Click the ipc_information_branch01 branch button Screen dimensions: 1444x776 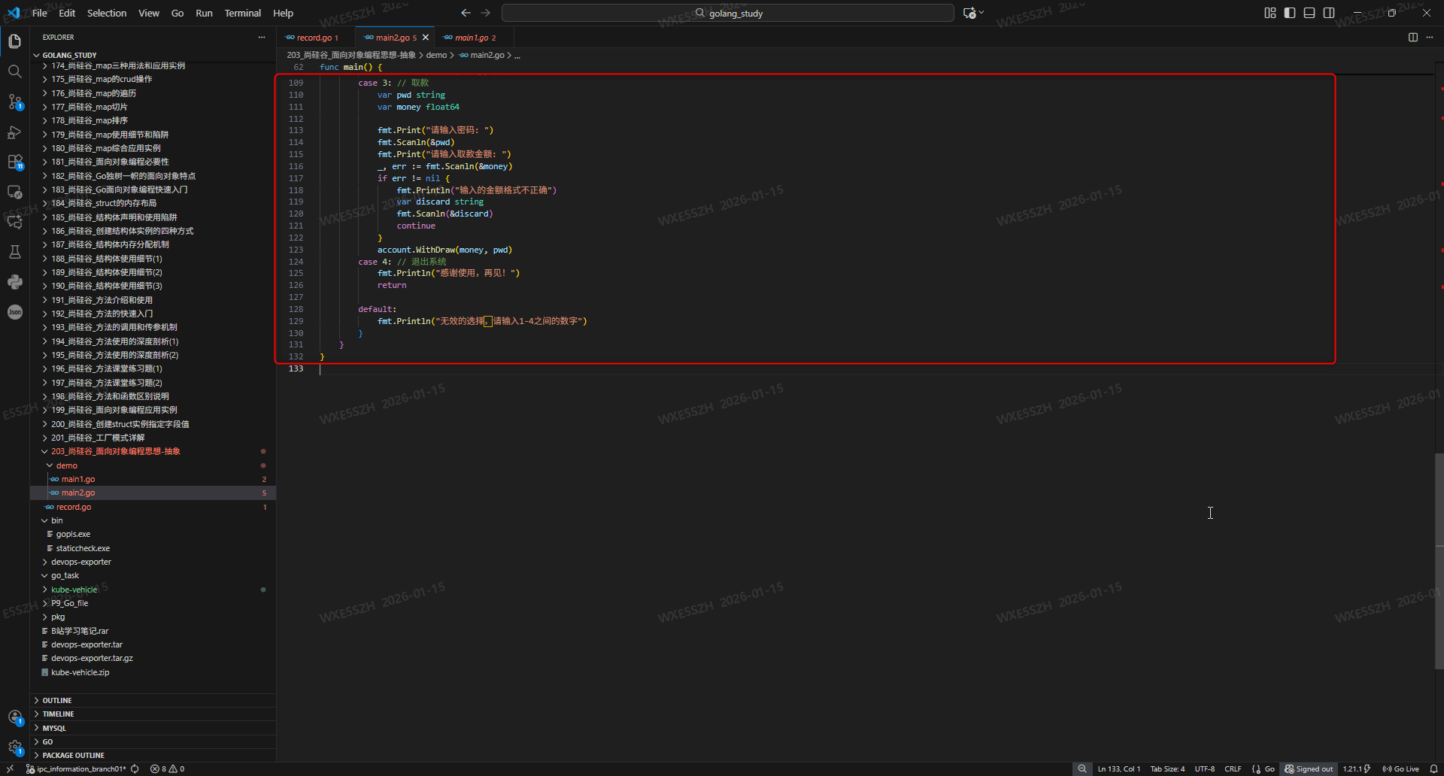click(76, 768)
